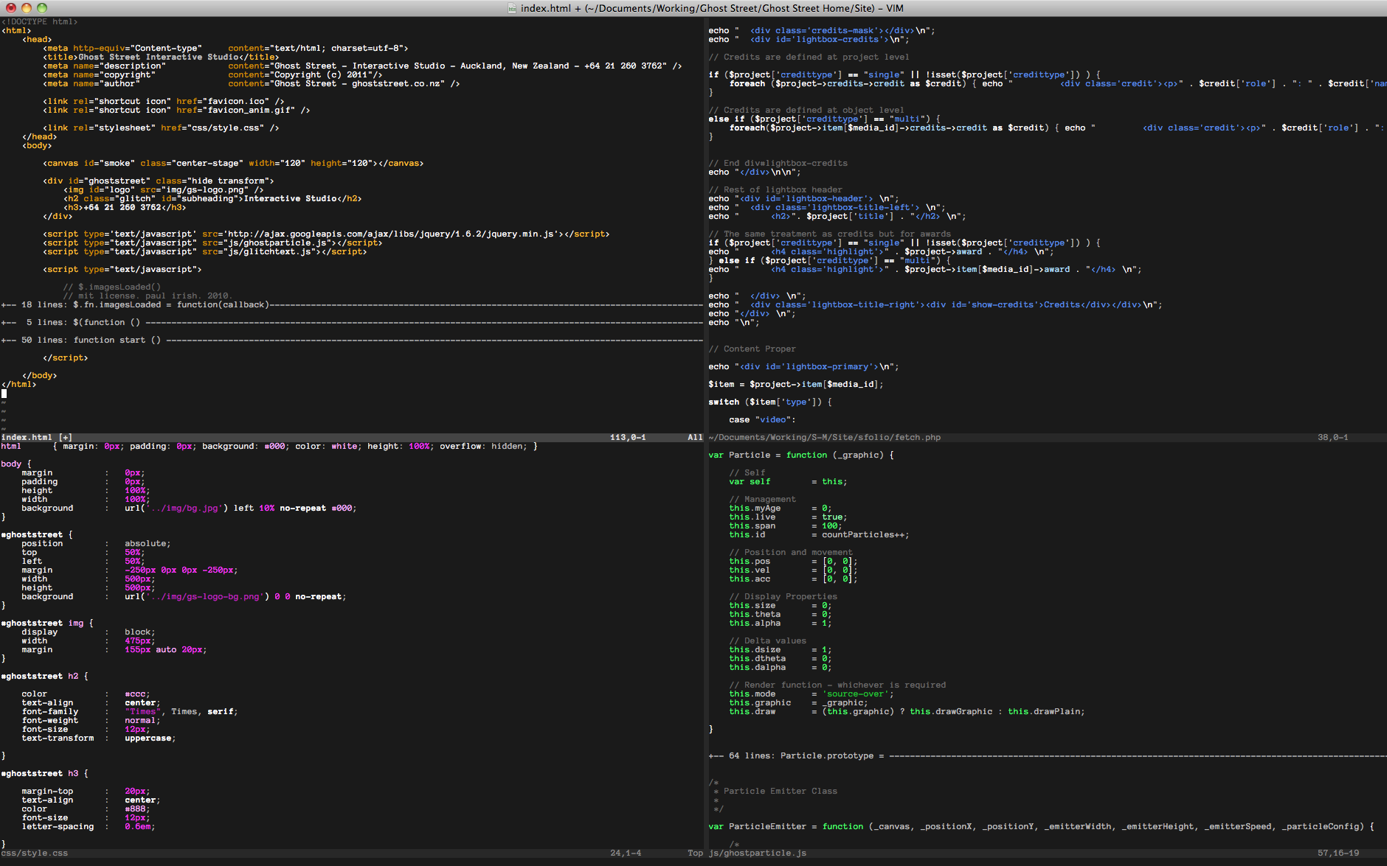Click the 'Particle Emitter Class' comment
This screenshot has width=1387, height=866.
[781, 791]
